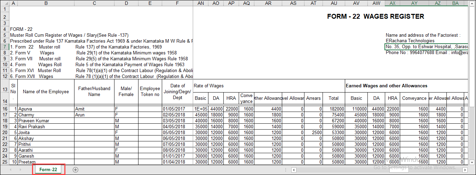This screenshot has height=175, width=476.
Task: Select the employee name 'Charmy'
Action: click(x=46, y=115)
